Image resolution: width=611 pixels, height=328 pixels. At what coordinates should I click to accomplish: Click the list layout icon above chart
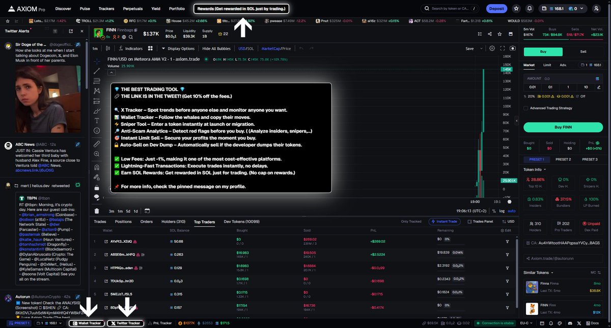[x=479, y=34]
